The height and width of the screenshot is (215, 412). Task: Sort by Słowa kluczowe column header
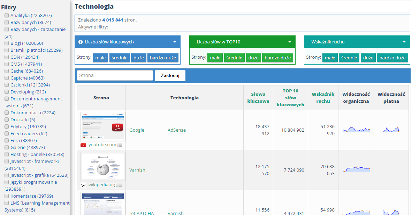point(258,98)
